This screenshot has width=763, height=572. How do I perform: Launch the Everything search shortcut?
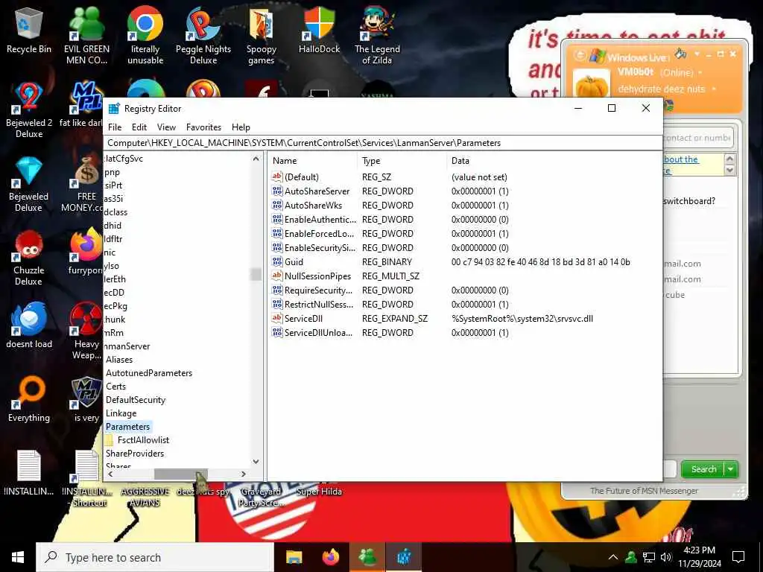pyautogui.click(x=29, y=399)
